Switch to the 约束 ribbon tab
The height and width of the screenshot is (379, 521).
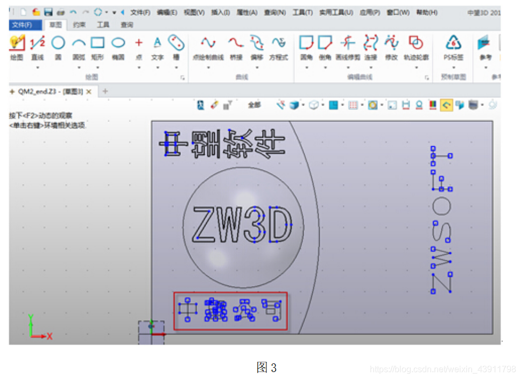tap(79, 25)
